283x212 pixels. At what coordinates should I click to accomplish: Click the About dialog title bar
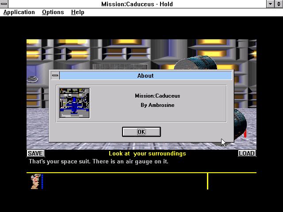point(145,76)
